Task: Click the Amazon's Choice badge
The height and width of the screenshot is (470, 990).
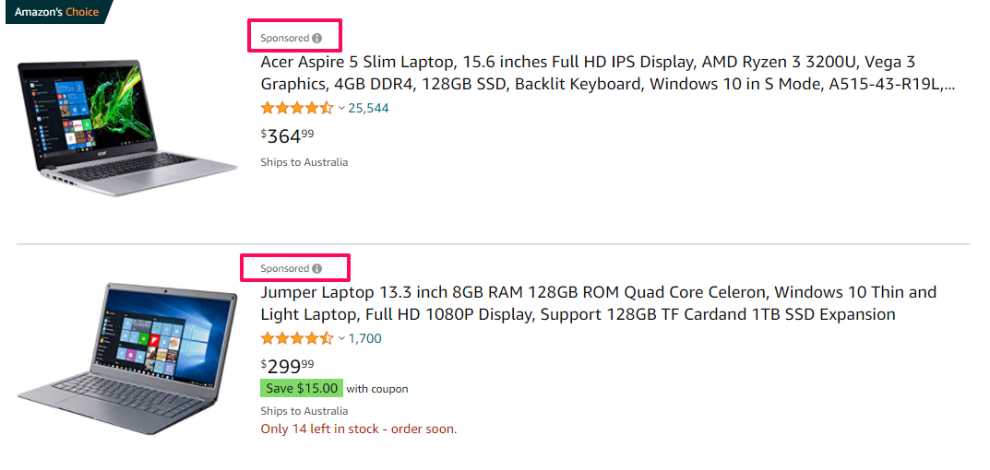Action: click(57, 12)
